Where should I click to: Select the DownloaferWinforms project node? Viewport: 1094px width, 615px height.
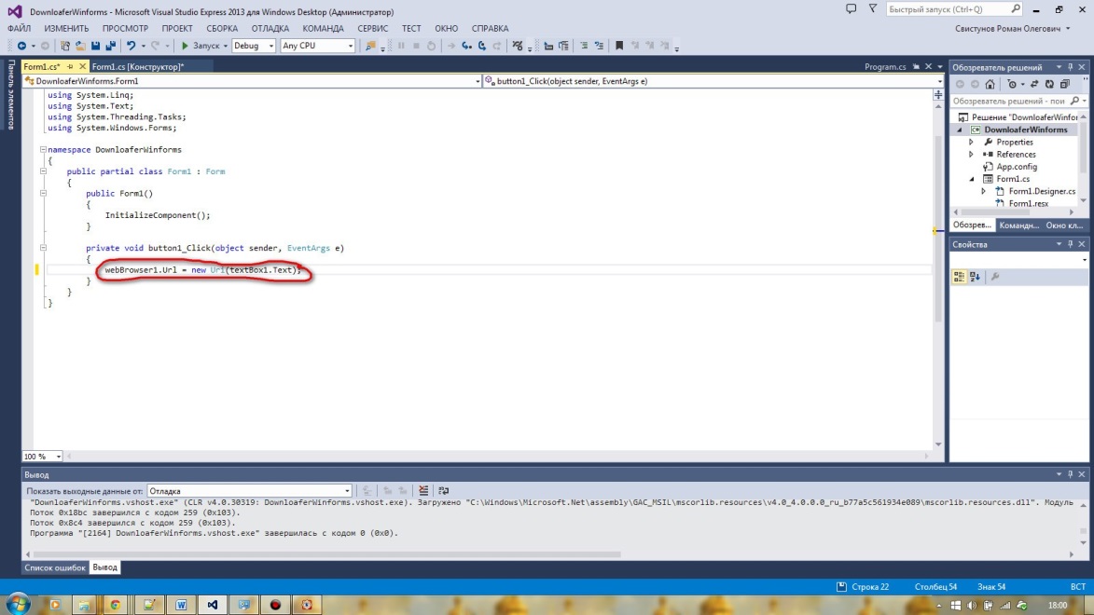[1026, 130]
